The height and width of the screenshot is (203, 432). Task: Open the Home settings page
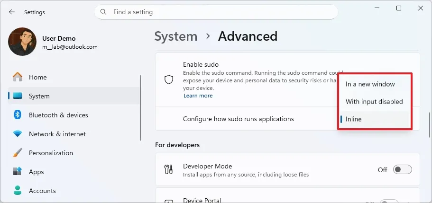(x=74, y=77)
